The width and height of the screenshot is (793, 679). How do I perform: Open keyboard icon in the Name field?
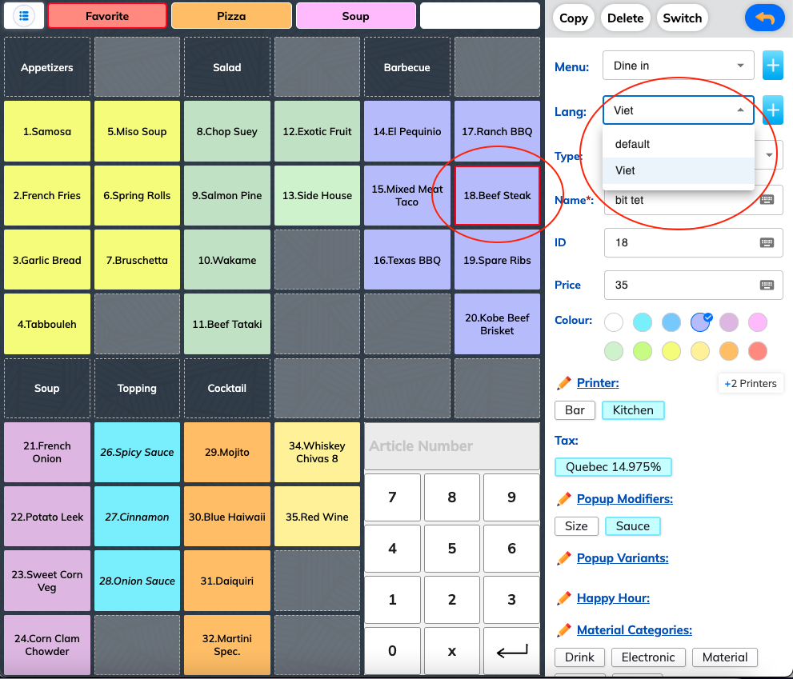pos(767,200)
